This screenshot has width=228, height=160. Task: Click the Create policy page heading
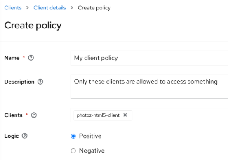pos(33,26)
